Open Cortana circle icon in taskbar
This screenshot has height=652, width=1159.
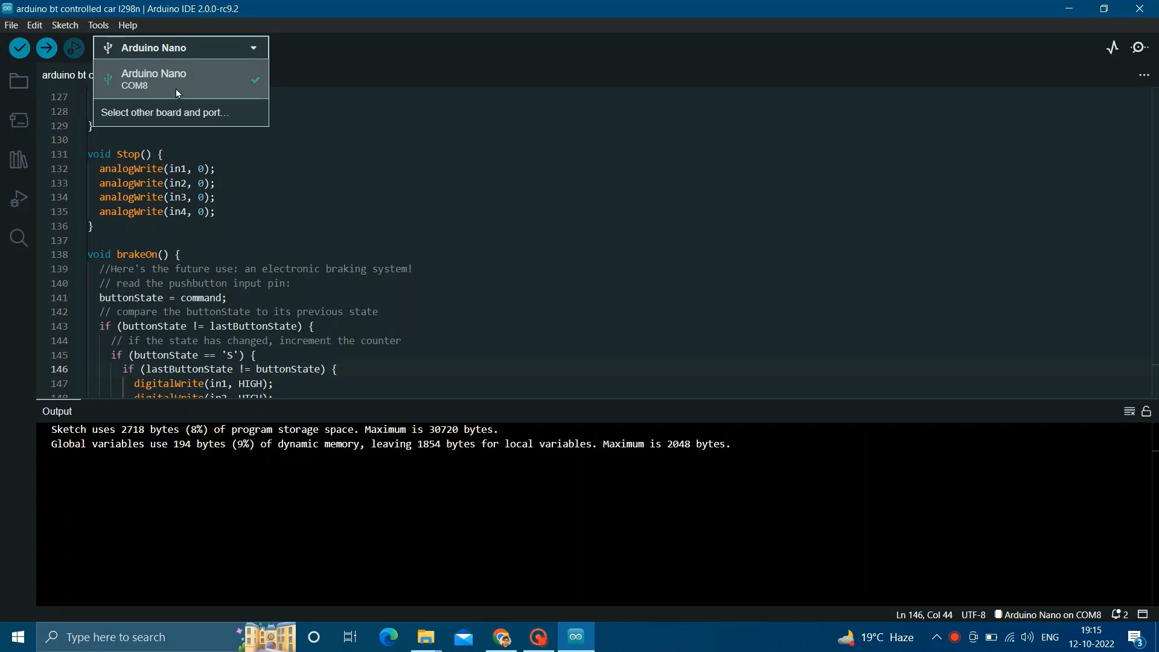[x=314, y=637]
